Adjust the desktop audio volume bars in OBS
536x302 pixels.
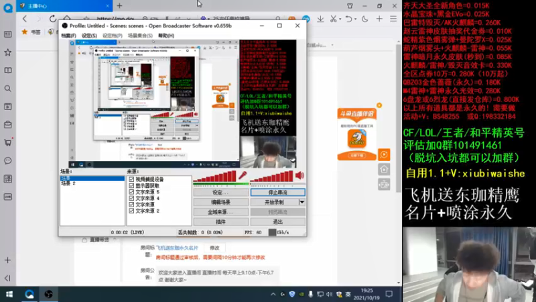pos(272,177)
